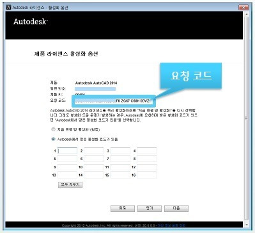Click the clear-all button below the code fields

pyautogui.click(x=70, y=185)
